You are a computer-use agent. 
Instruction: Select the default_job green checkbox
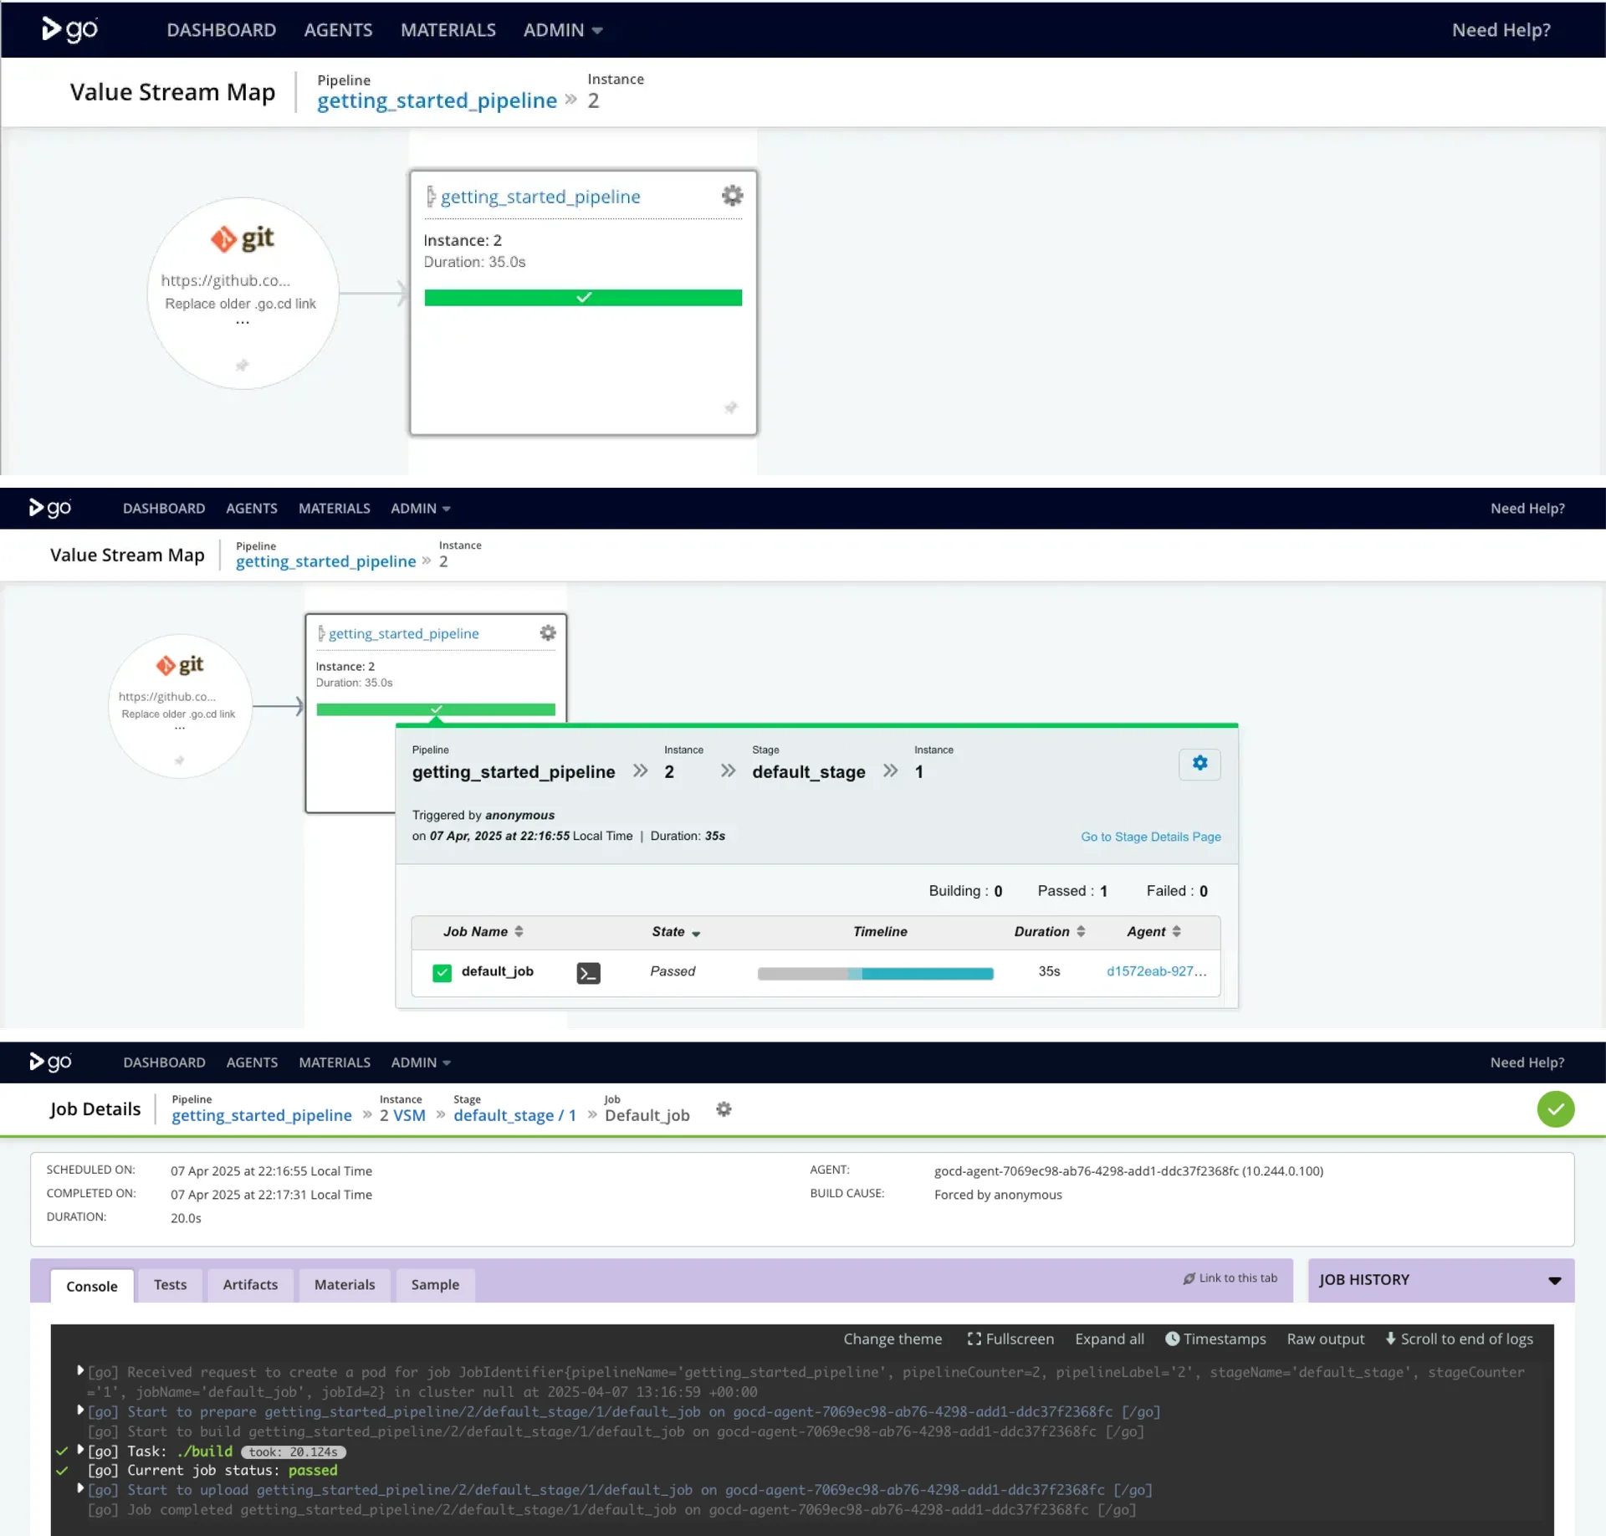coord(442,972)
